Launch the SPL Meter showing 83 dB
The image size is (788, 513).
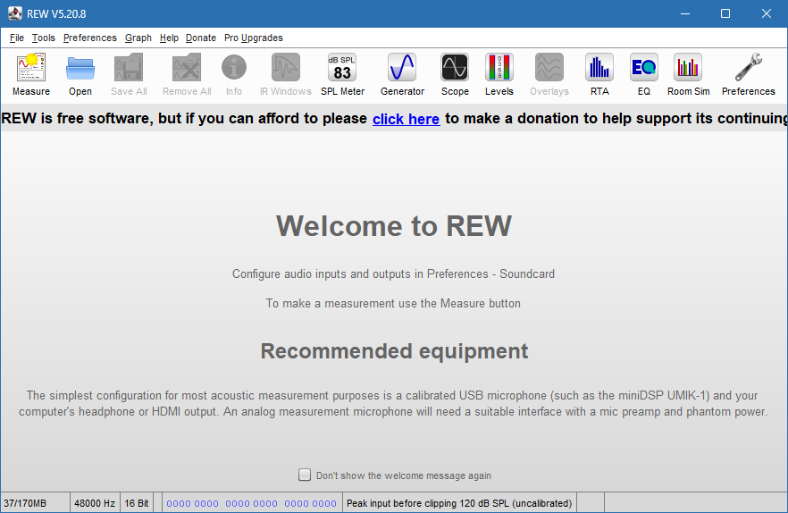click(342, 68)
